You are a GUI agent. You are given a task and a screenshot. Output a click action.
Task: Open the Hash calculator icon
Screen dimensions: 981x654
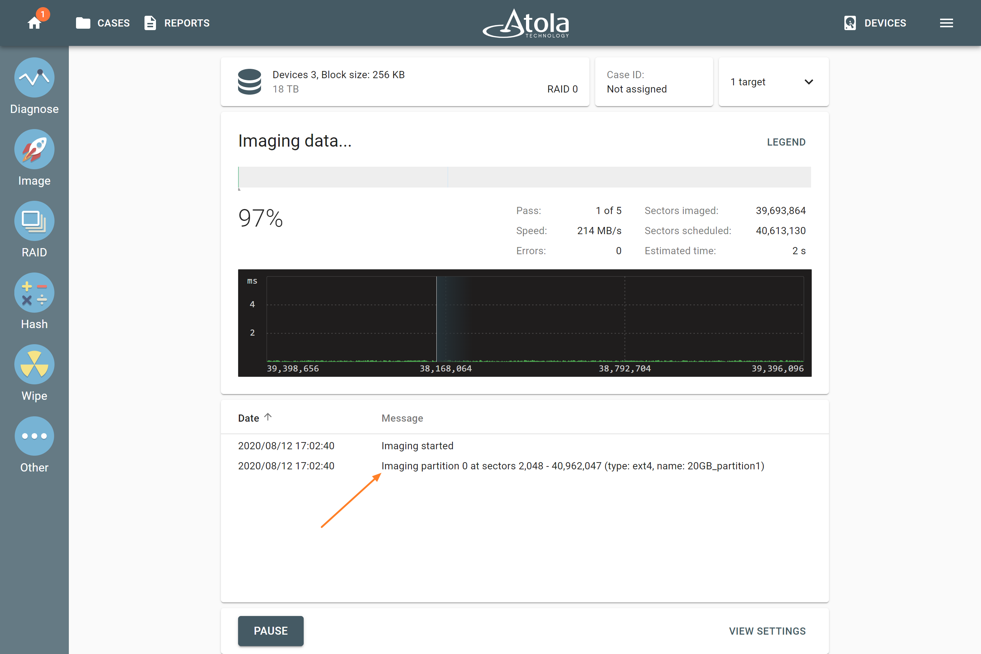click(34, 293)
